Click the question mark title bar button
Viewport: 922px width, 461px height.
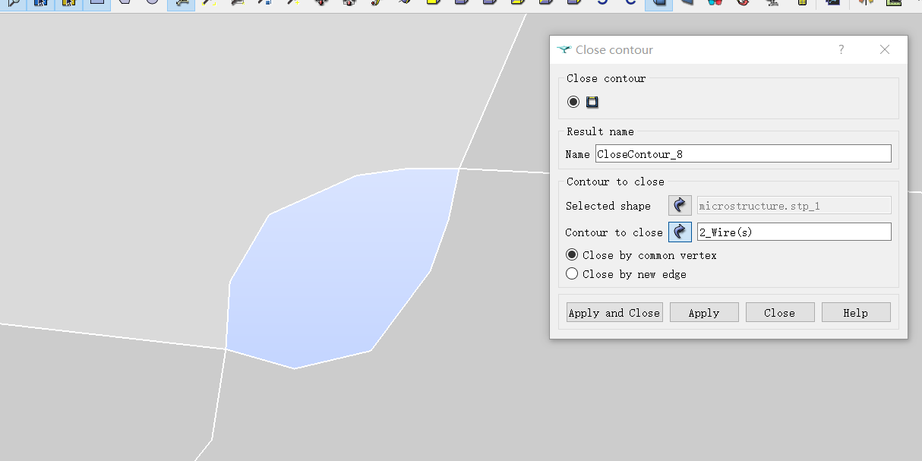841,50
